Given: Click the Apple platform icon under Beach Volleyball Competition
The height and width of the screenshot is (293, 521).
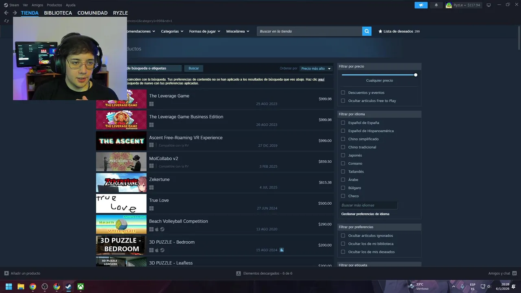Looking at the screenshot, I should [x=157, y=229].
